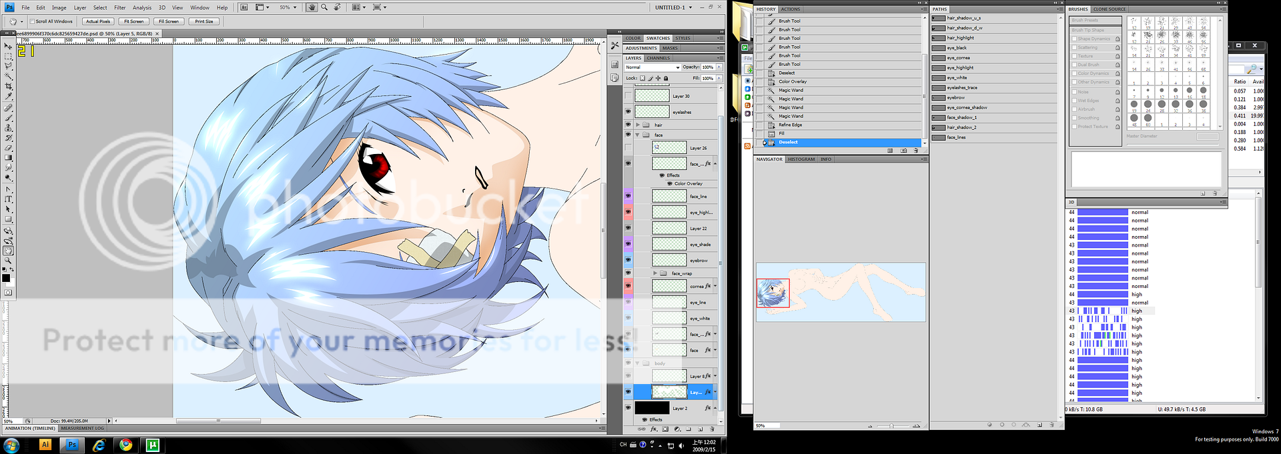Viewport: 1281px width, 454px height.
Task: Switch to the Channels tab
Action: click(658, 58)
